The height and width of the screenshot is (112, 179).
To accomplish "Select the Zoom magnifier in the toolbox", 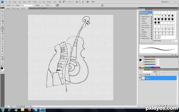I will click(2, 64).
